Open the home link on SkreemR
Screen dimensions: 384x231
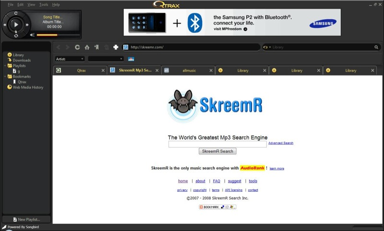tap(183, 181)
